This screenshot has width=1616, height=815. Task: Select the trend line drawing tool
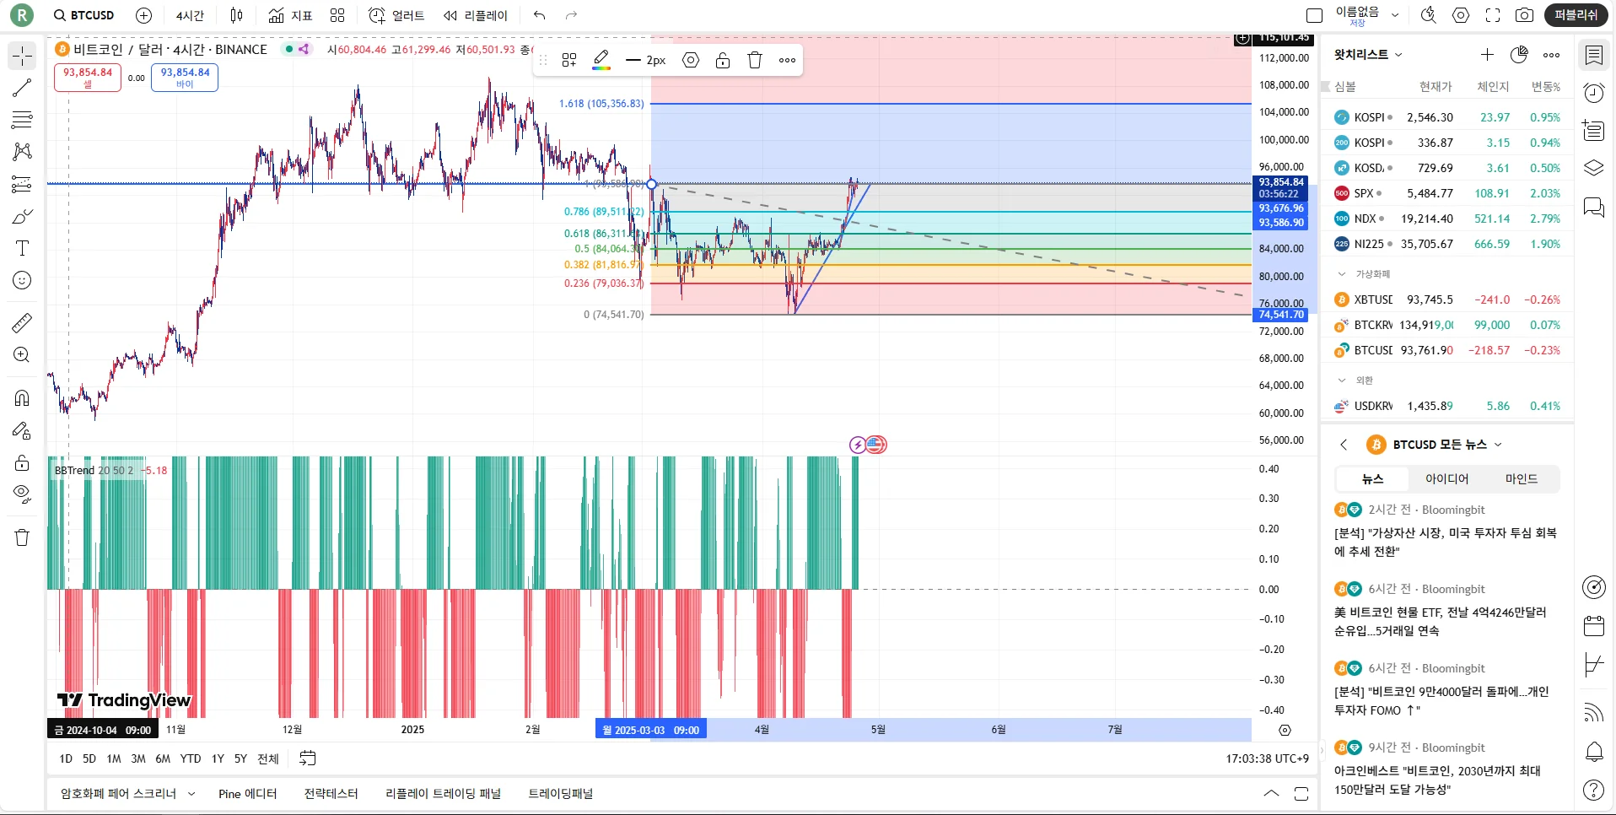22,88
